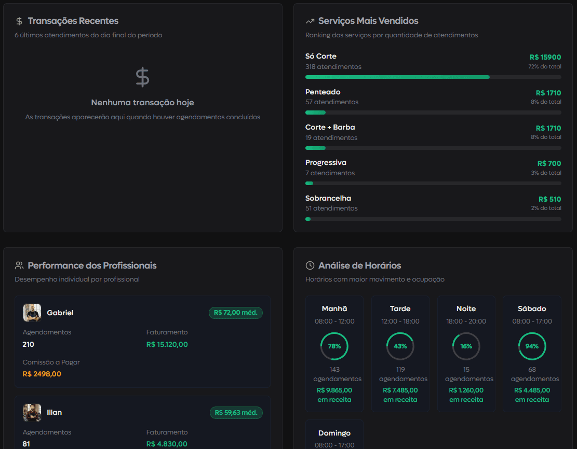Click Illan's avatar photo

point(32,412)
